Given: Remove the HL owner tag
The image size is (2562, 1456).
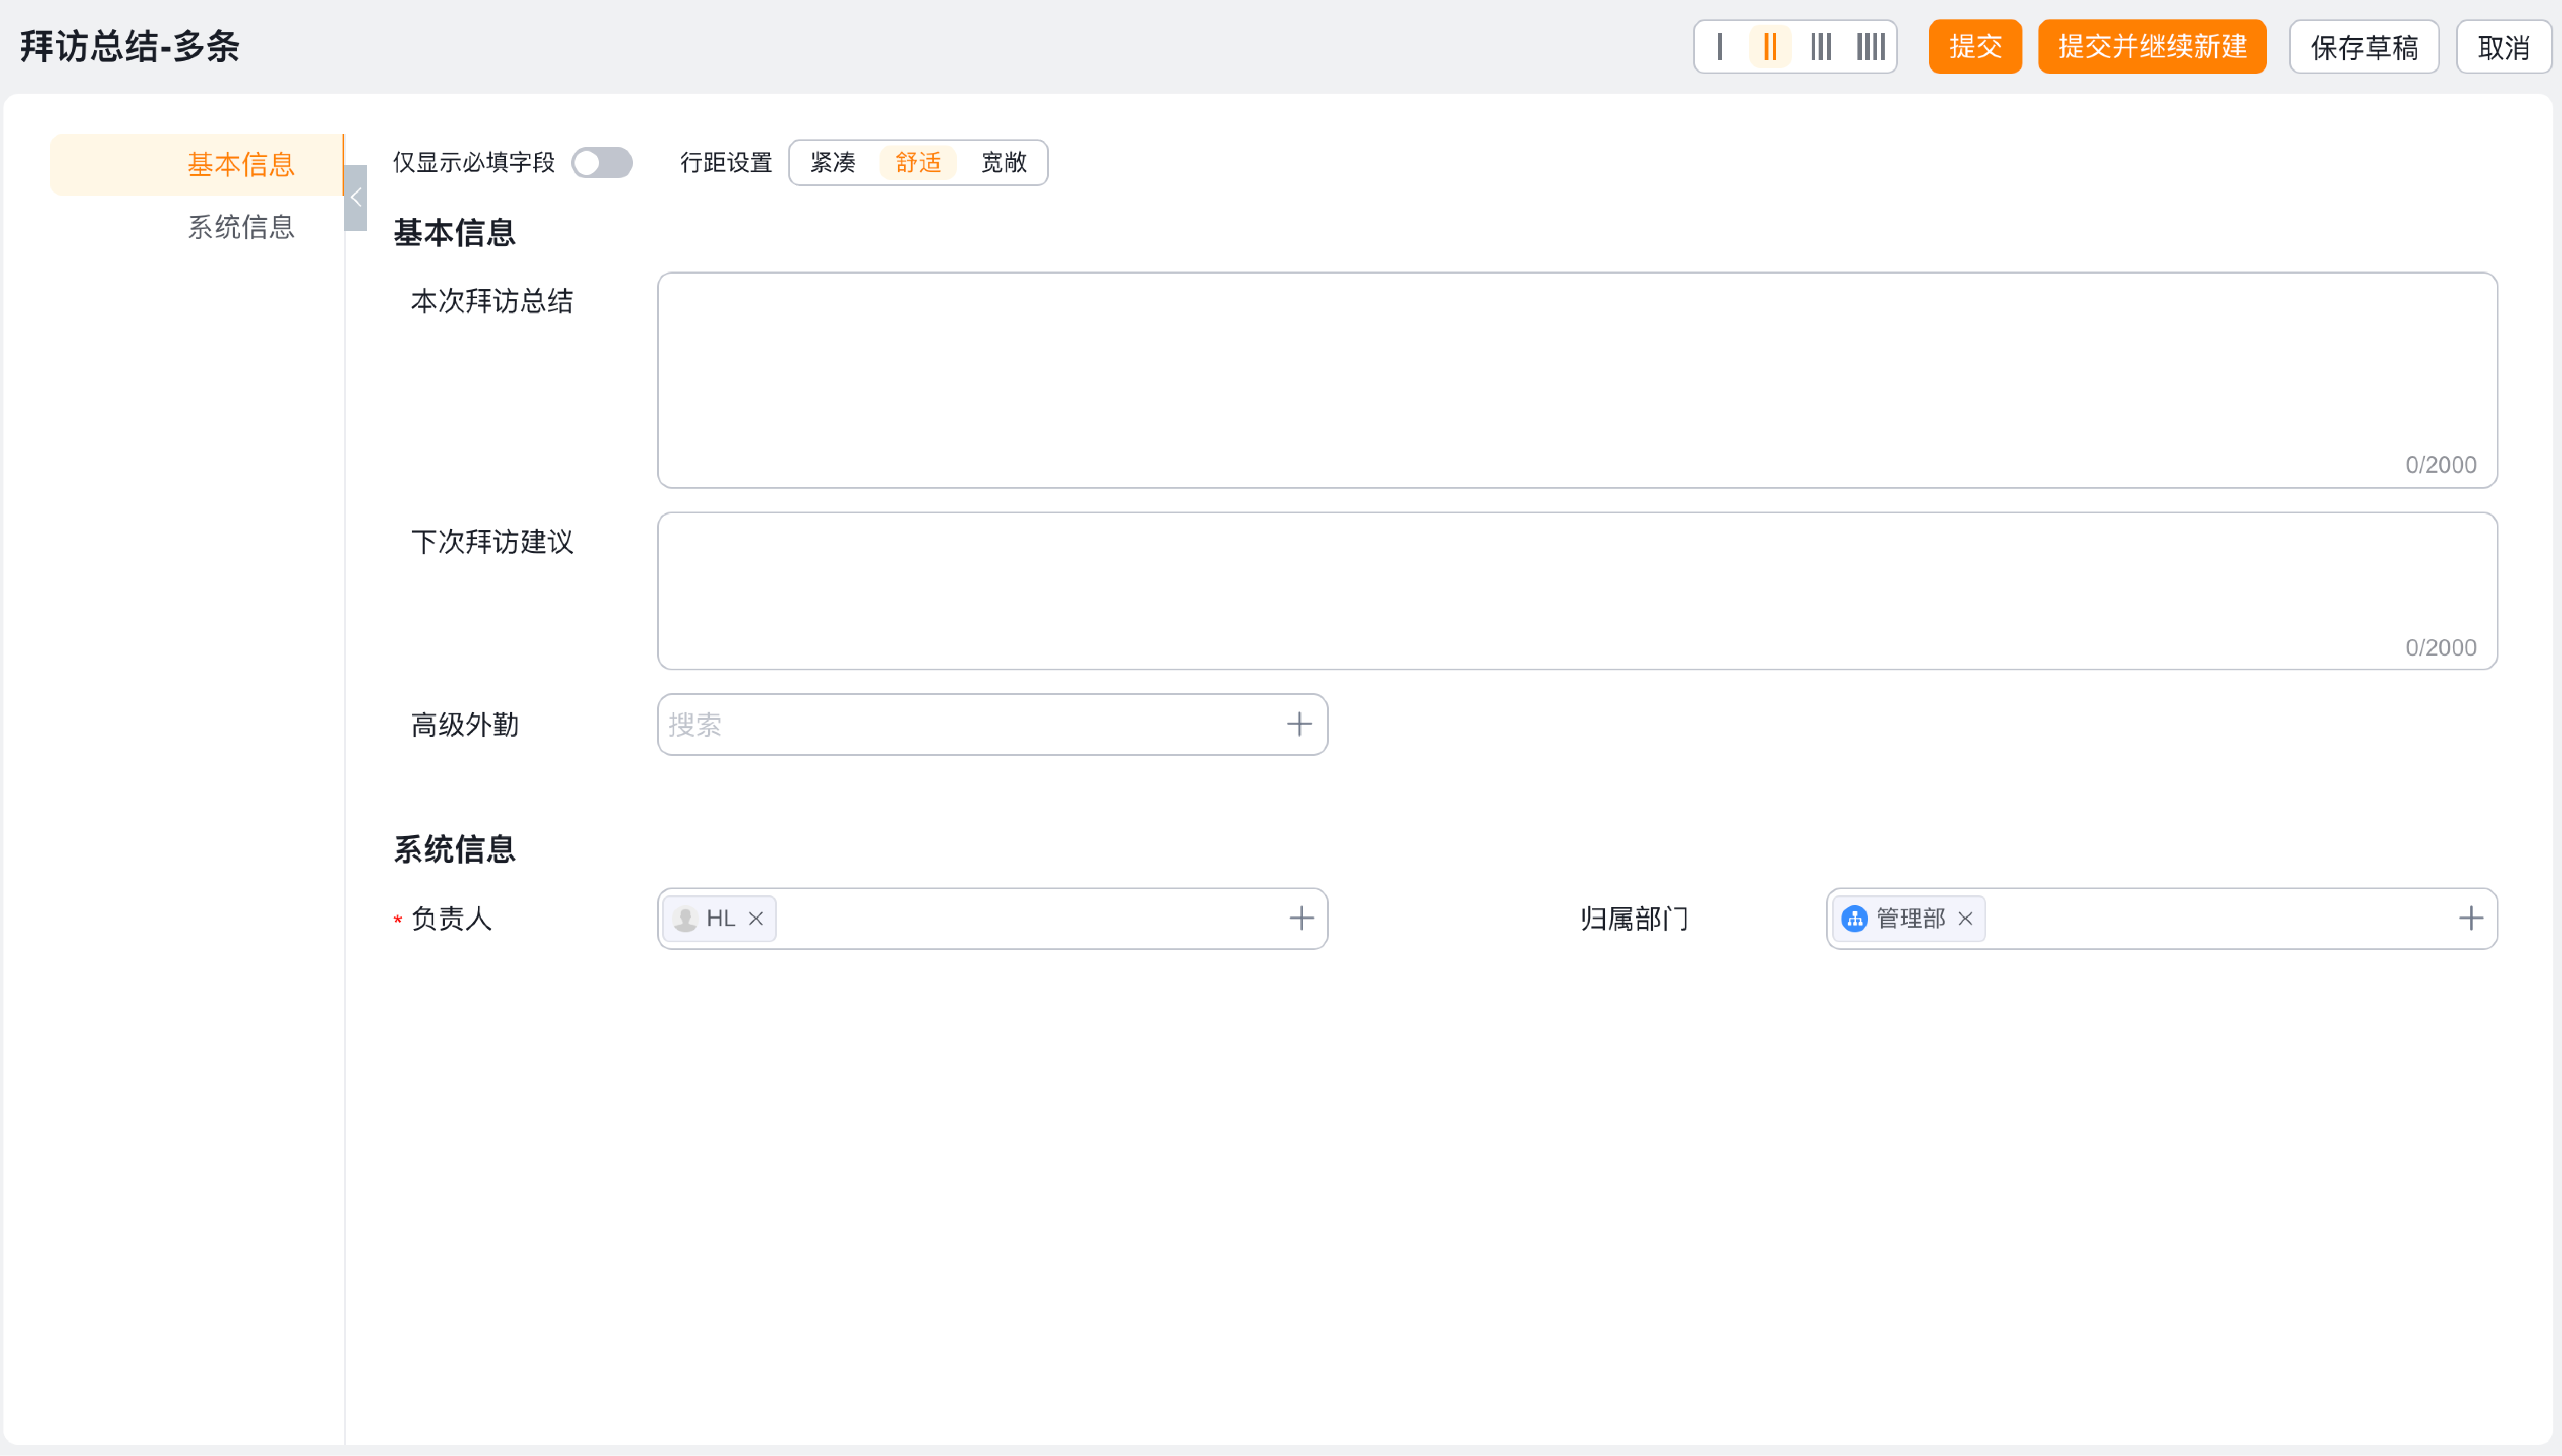Looking at the screenshot, I should (755, 919).
